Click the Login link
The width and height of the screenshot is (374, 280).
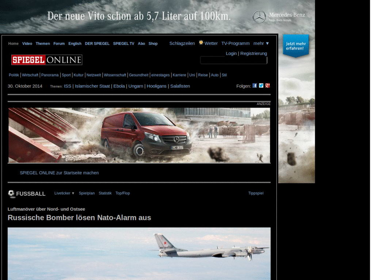point(231,53)
